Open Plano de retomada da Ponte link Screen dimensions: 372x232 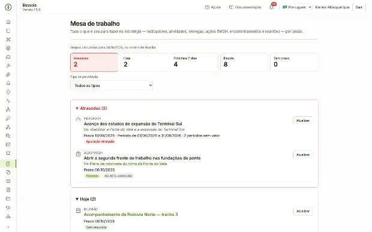coord(128,164)
